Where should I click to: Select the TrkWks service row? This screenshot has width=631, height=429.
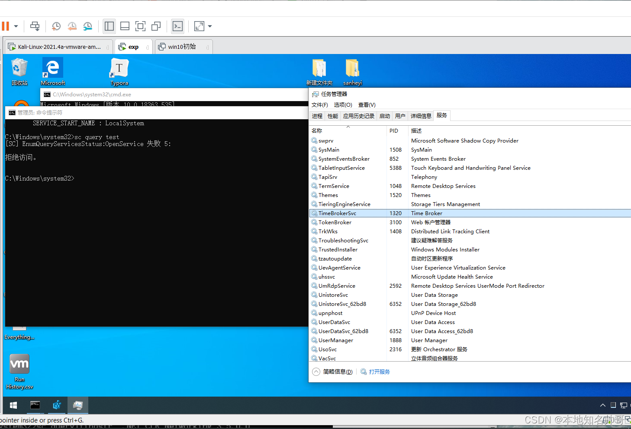coord(470,231)
